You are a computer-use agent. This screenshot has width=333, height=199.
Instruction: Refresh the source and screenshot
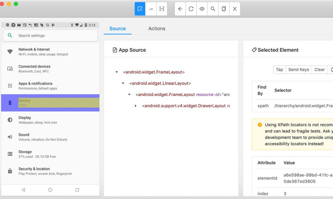click(191, 9)
